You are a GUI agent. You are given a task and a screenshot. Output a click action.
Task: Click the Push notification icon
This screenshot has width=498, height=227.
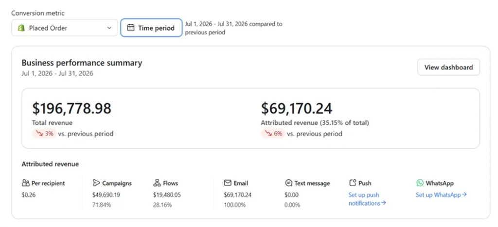(353, 183)
